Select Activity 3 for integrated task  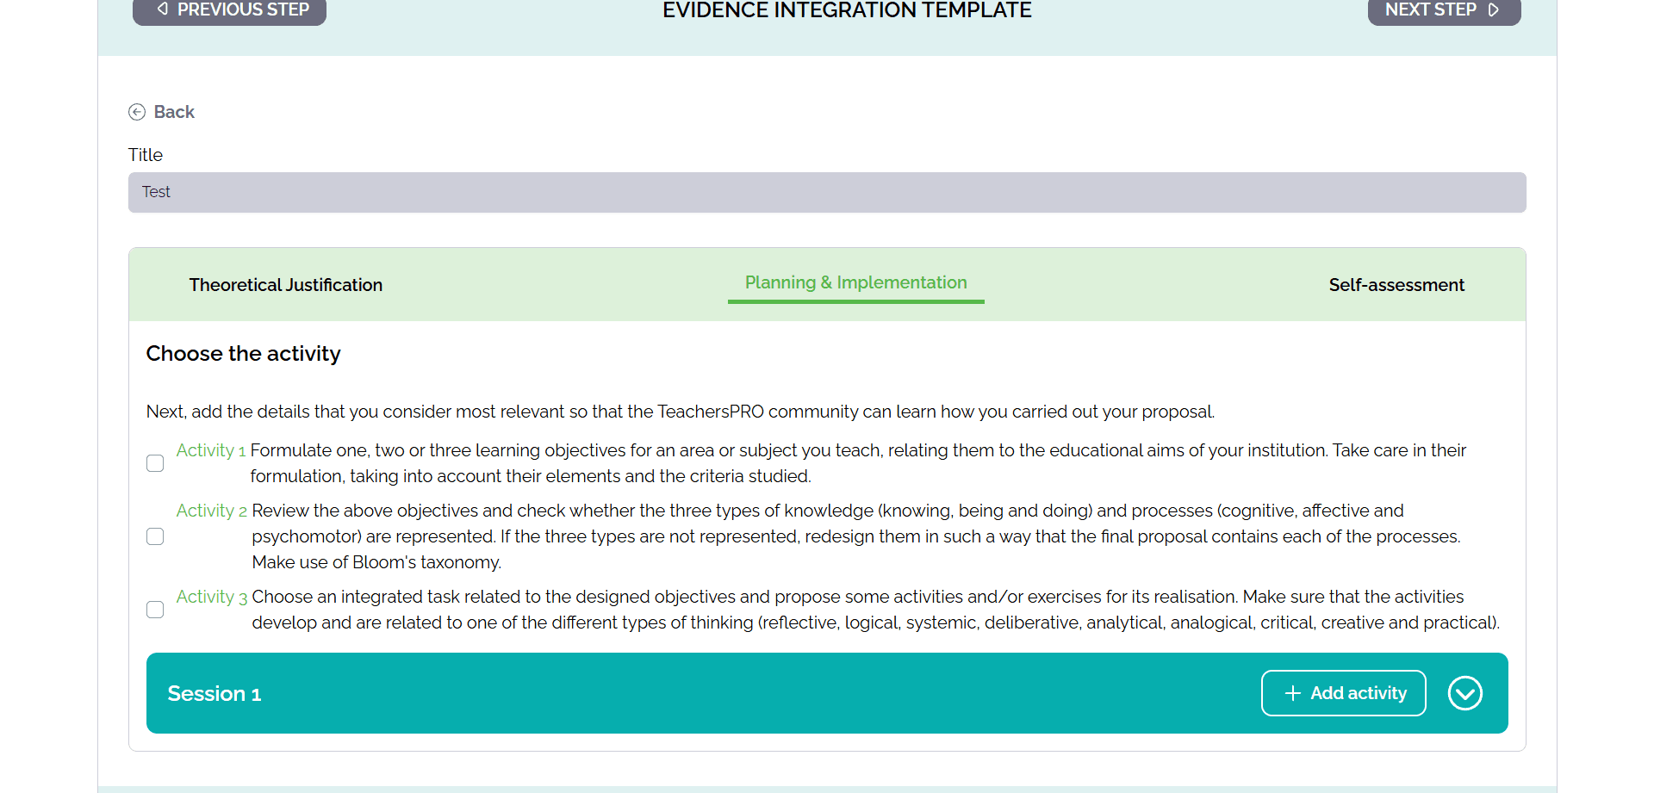(155, 609)
